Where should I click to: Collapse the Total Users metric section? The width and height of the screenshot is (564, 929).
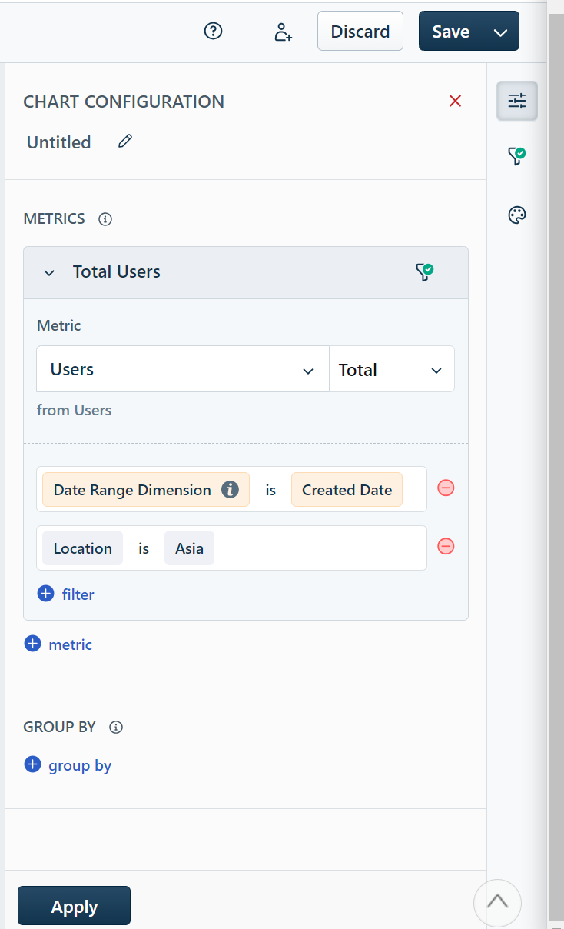(49, 272)
